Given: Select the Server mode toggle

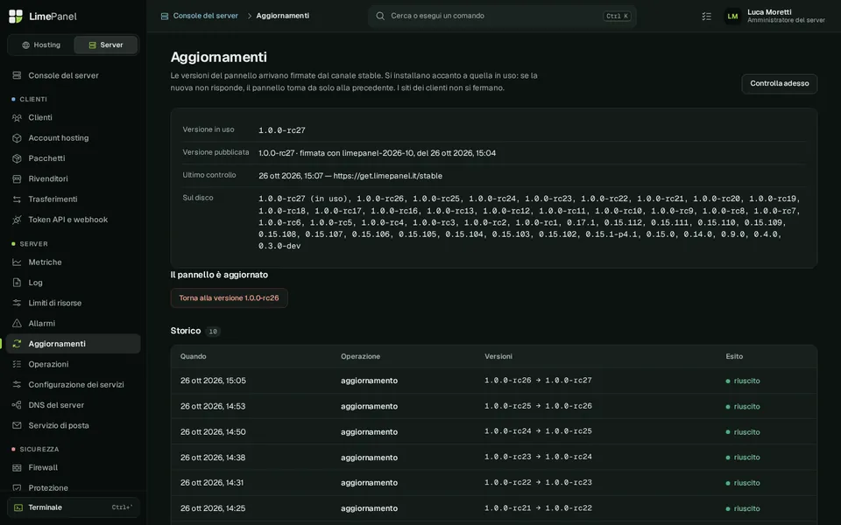Looking at the screenshot, I should click(x=106, y=45).
